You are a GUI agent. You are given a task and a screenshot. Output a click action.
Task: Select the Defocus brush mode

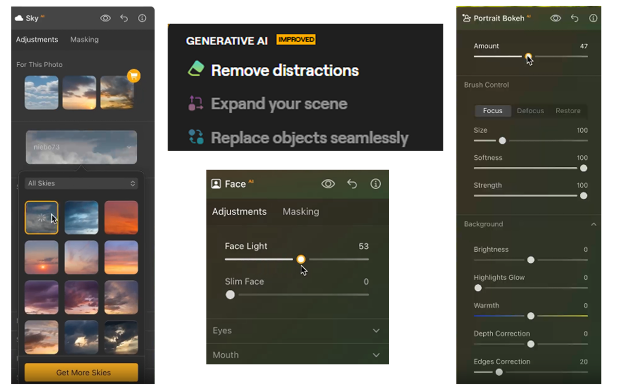click(530, 111)
